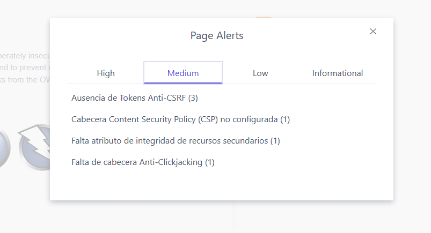431x233 pixels.
Task: Click the (1) count on CSP alert
Action: click(x=285, y=119)
